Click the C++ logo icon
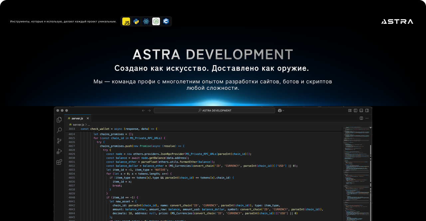Screen dimensions: 426x221 pyautogui.click(x=166, y=22)
